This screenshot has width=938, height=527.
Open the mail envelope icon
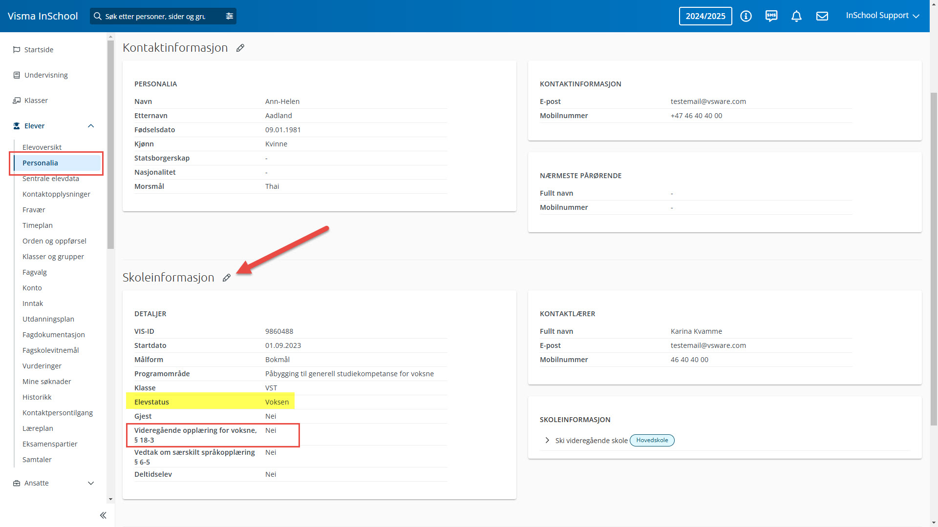(x=822, y=16)
